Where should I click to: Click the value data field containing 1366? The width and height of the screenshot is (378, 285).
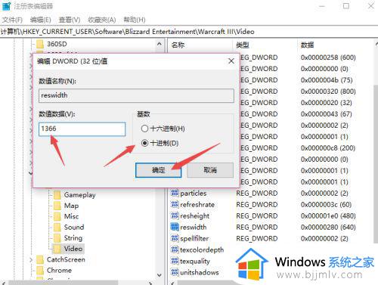[x=82, y=129]
